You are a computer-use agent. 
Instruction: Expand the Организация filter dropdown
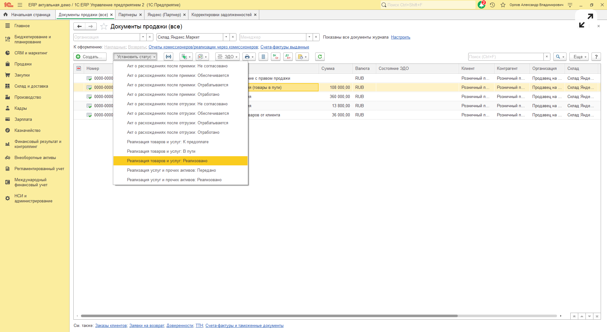pyautogui.click(x=143, y=37)
